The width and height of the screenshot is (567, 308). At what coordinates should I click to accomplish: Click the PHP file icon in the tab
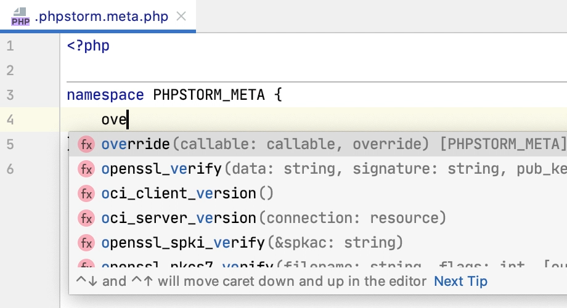click(20, 17)
